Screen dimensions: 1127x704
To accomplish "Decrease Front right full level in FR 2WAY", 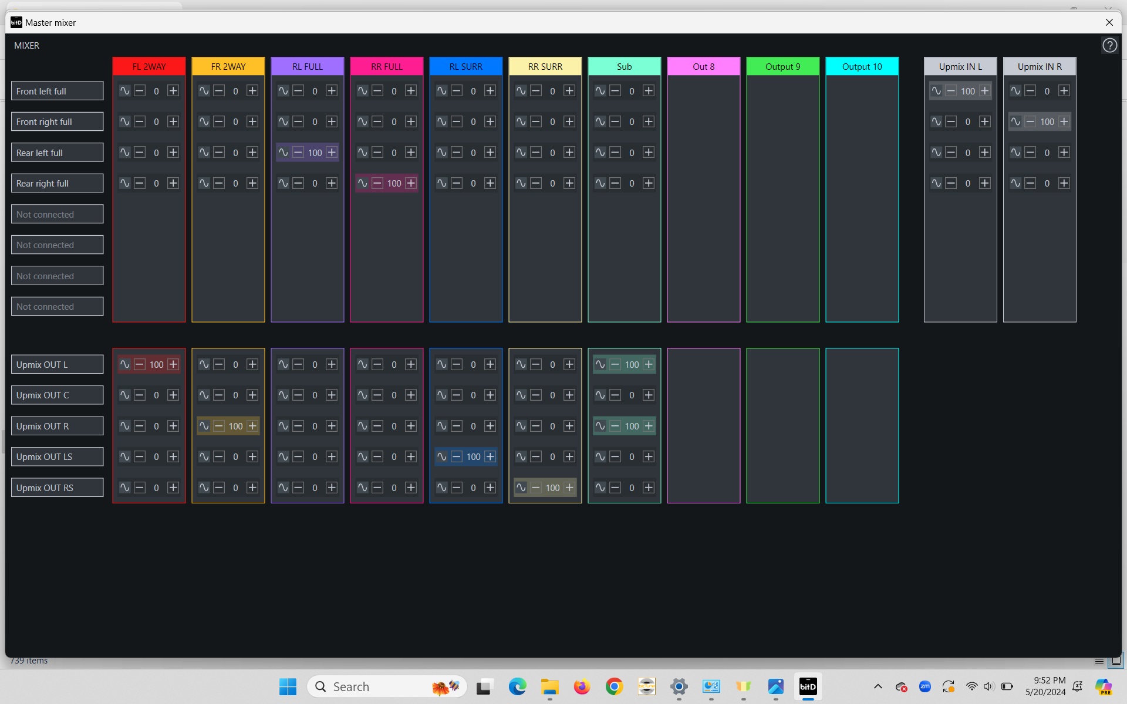I will [x=219, y=121].
